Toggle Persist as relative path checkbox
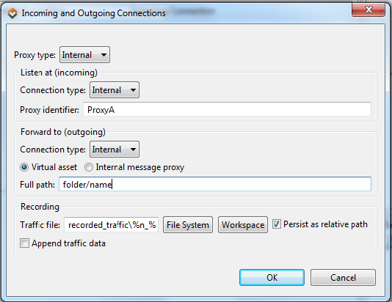 click(277, 224)
